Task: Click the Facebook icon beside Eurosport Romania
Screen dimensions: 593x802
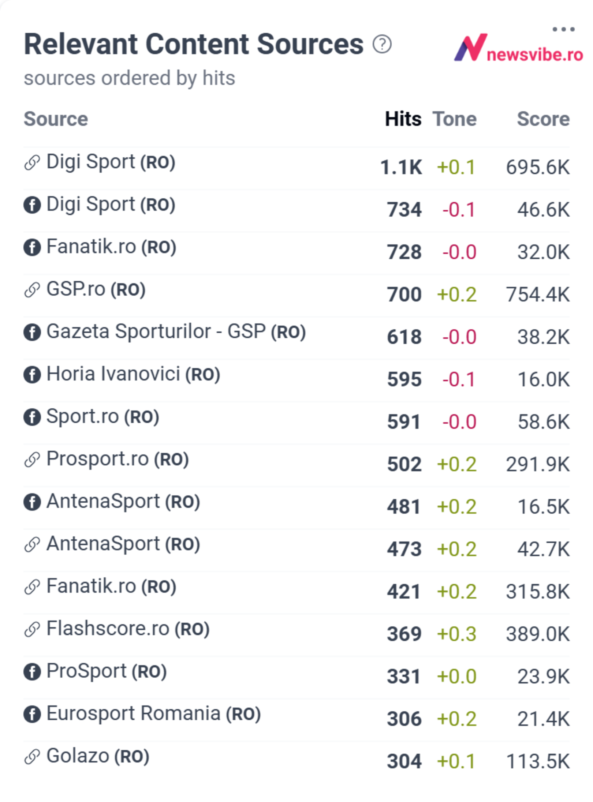Action: [x=32, y=714]
